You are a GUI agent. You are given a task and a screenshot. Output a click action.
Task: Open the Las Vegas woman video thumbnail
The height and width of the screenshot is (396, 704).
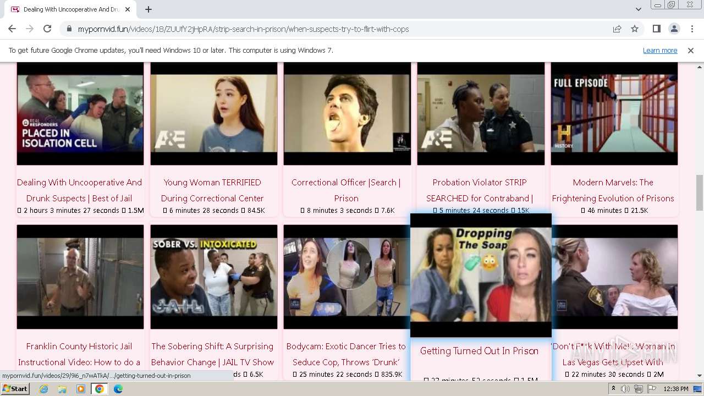tap(615, 277)
